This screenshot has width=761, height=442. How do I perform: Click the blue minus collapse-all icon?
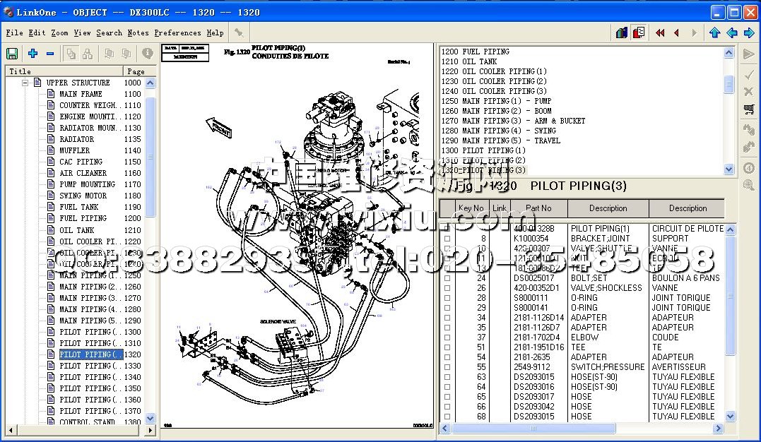[x=50, y=54]
